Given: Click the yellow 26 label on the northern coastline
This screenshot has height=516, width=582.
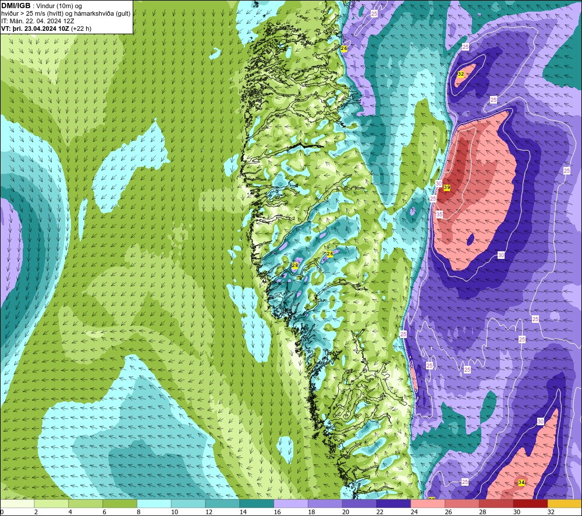Looking at the screenshot, I should pos(344,49).
